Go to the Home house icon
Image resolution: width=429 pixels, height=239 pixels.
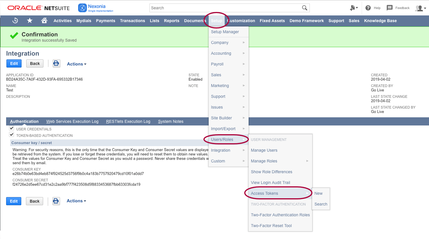point(44,21)
